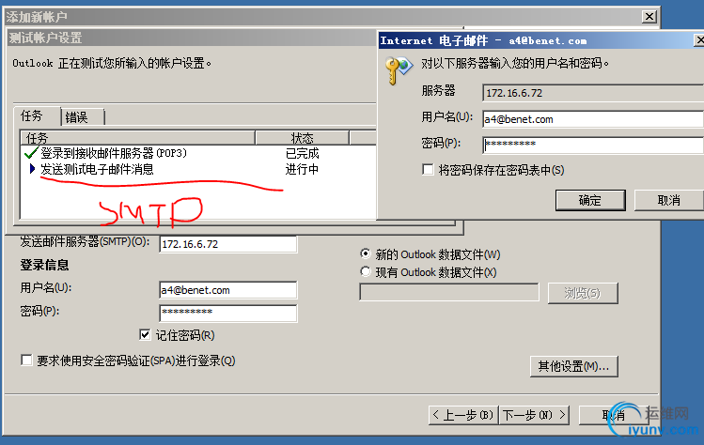Image resolution: width=704 pixels, height=445 pixels.
Task: Click the outgoing SMTP server field
Action: point(228,244)
